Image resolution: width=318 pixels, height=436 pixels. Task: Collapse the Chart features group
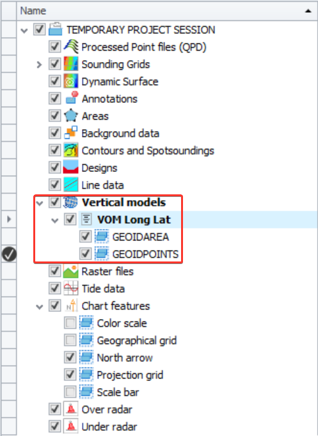point(40,307)
